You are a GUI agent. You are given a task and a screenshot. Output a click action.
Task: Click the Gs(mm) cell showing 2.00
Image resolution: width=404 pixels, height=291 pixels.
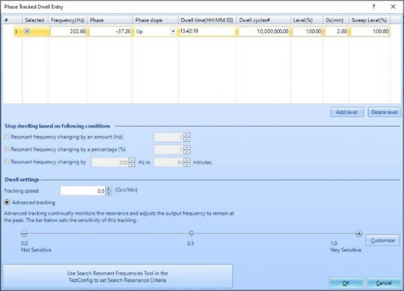[336, 32]
